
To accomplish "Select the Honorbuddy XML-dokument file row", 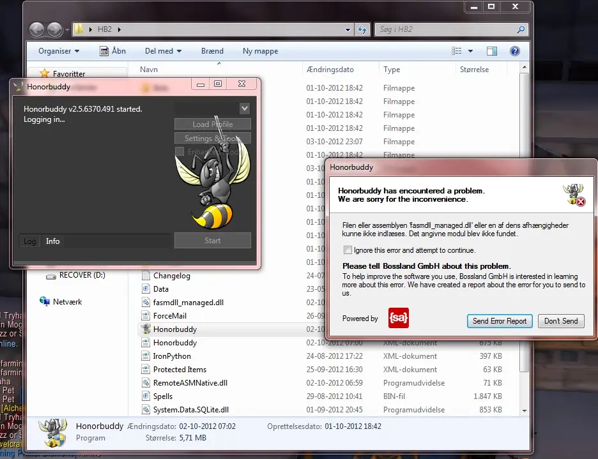I will (322, 343).
